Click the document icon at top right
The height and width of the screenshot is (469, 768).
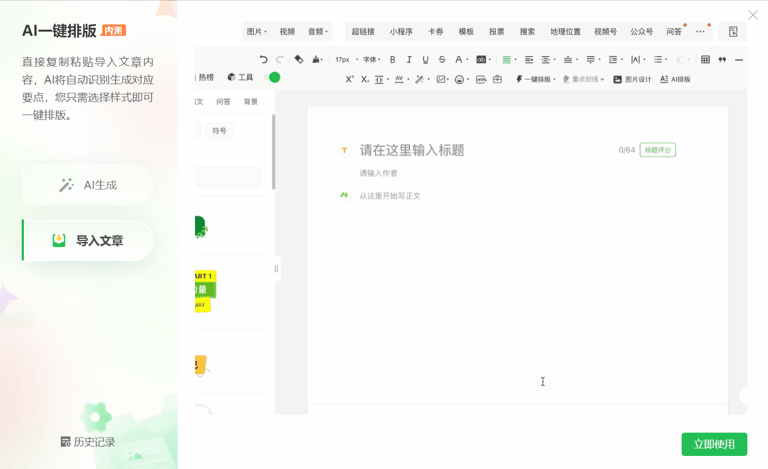click(x=733, y=31)
